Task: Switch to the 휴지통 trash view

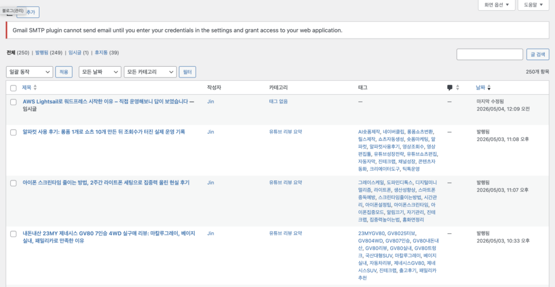Action: [101, 53]
